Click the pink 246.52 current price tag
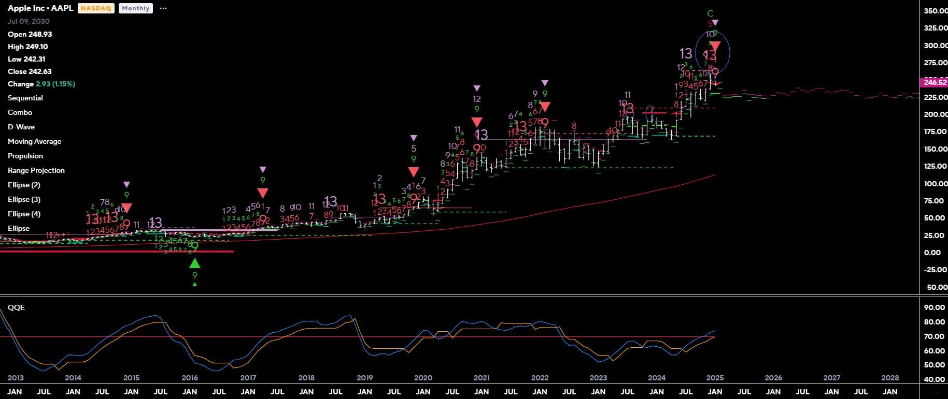The height and width of the screenshot is (399, 948). point(934,82)
